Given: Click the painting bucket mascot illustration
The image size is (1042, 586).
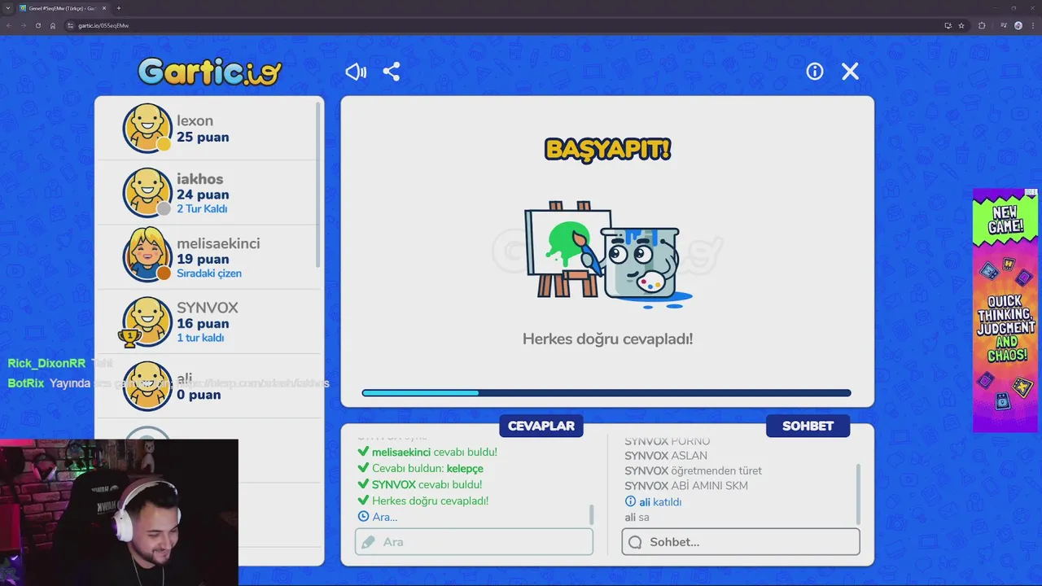Looking at the screenshot, I should [x=607, y=254].
